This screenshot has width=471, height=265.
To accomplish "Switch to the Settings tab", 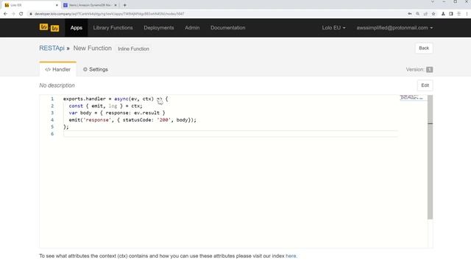I will point(96,69).
